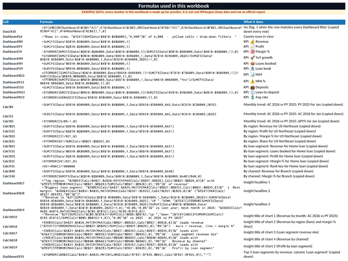Viewport: 348px width, 261px height.
Task: Click the cell reference "Dashboard!B17"
Action: click(x=14, y=183)
